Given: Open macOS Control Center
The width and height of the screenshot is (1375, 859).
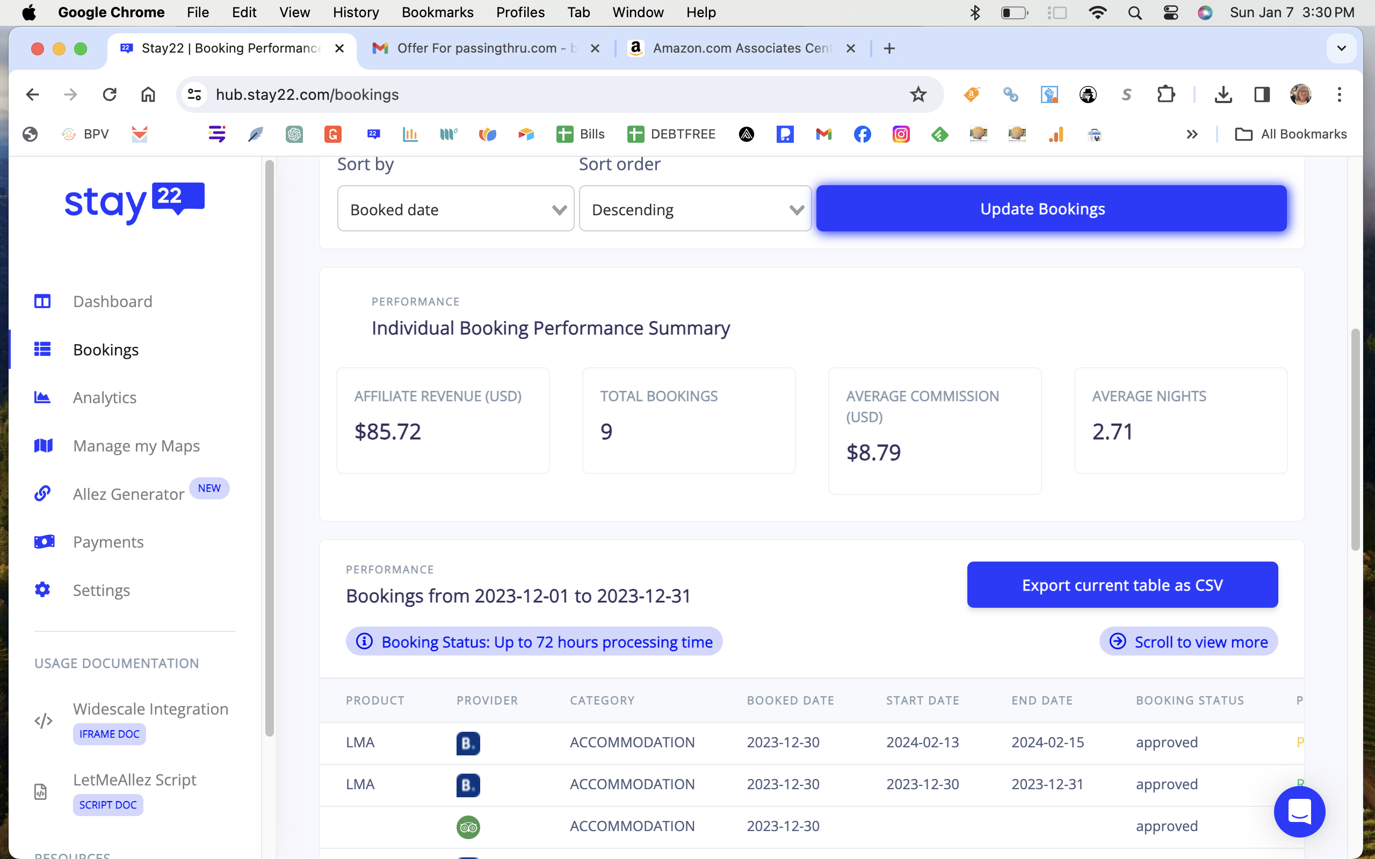Looking at the screenshot, I should pos(1170,12).
